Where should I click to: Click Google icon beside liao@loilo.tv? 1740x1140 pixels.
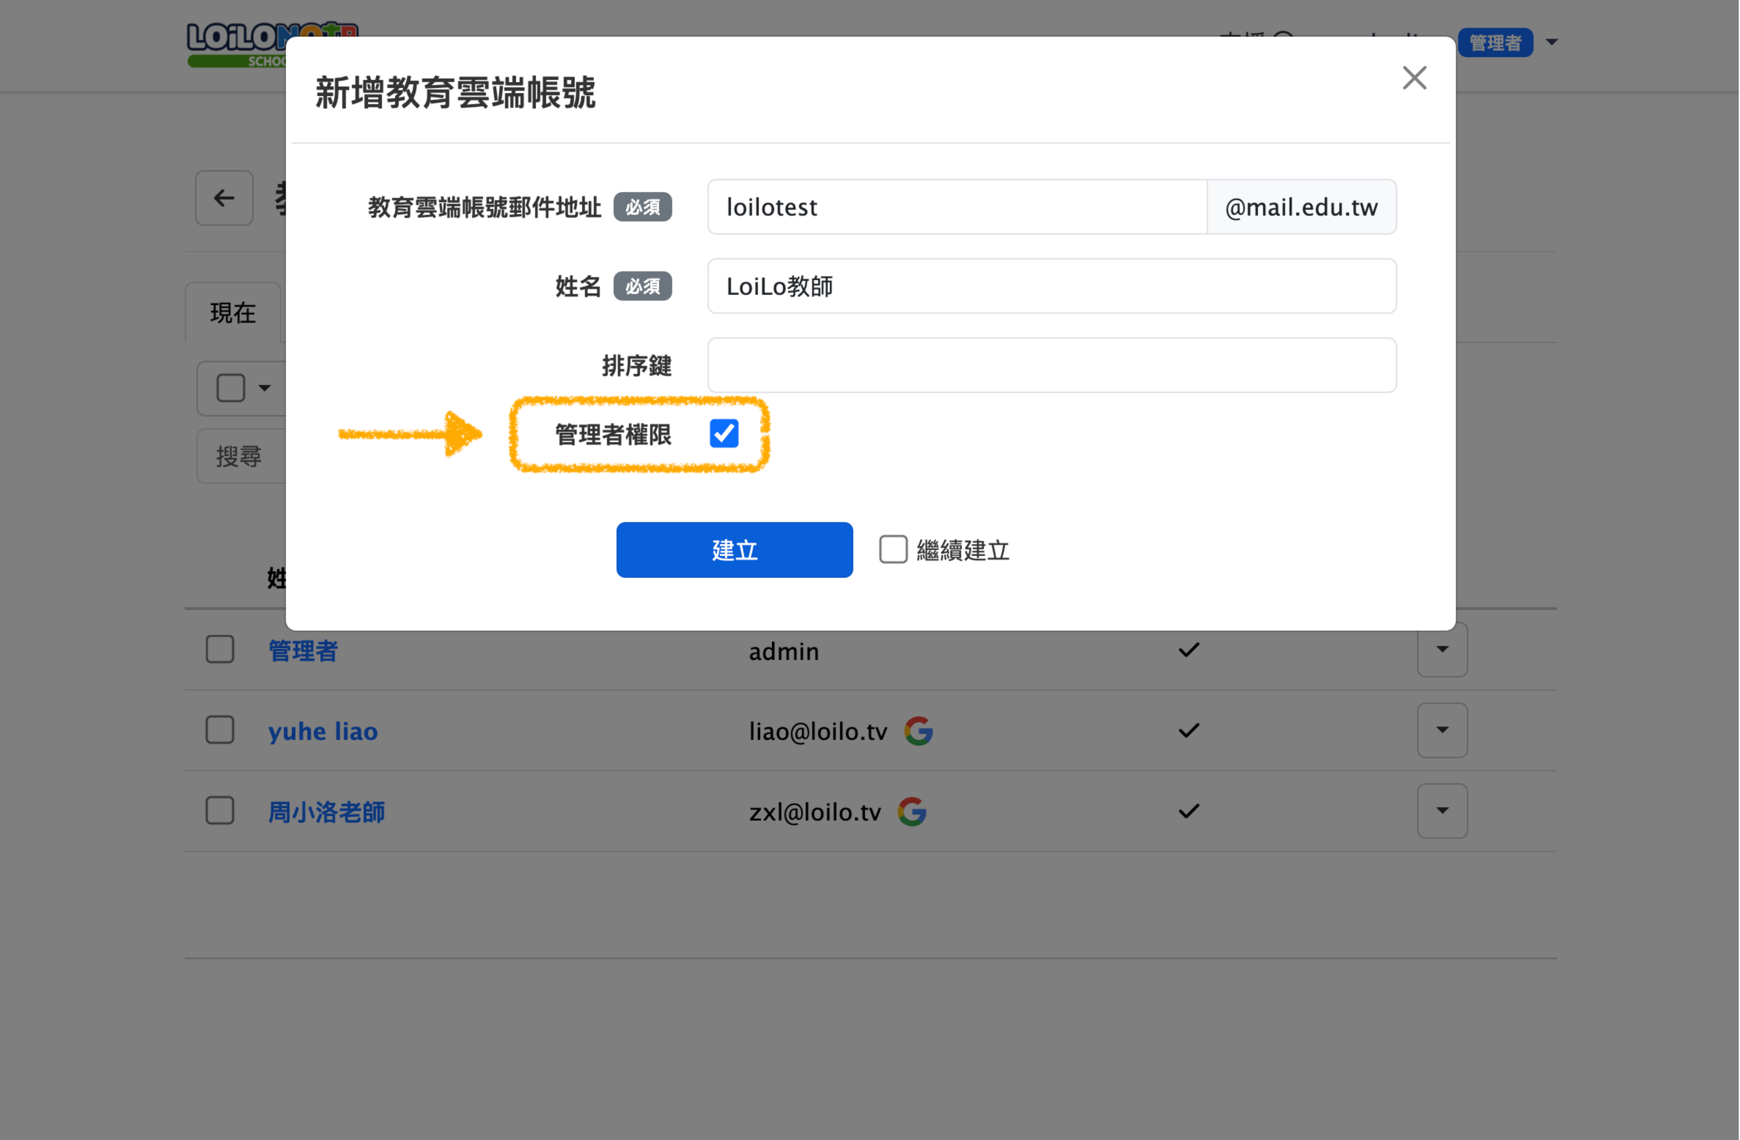coord(918,731)
